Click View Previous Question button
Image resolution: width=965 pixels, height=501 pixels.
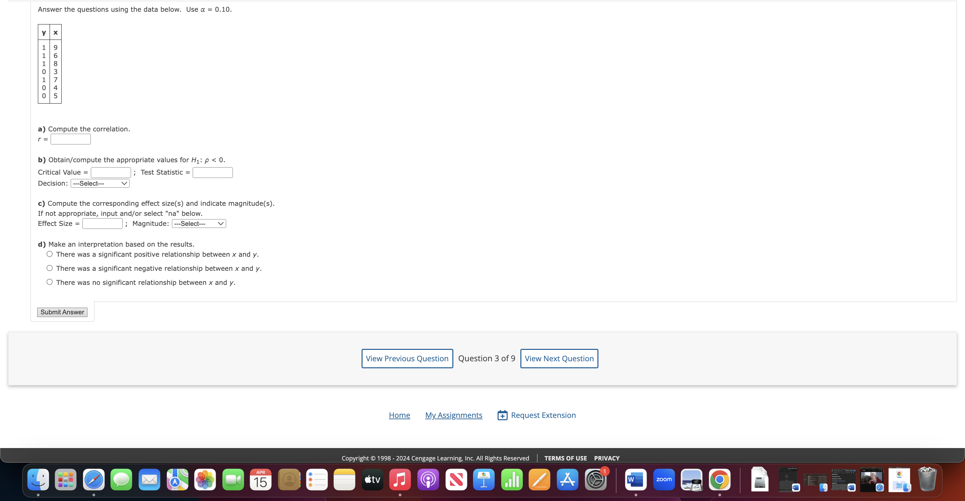(x=407, y=359)
